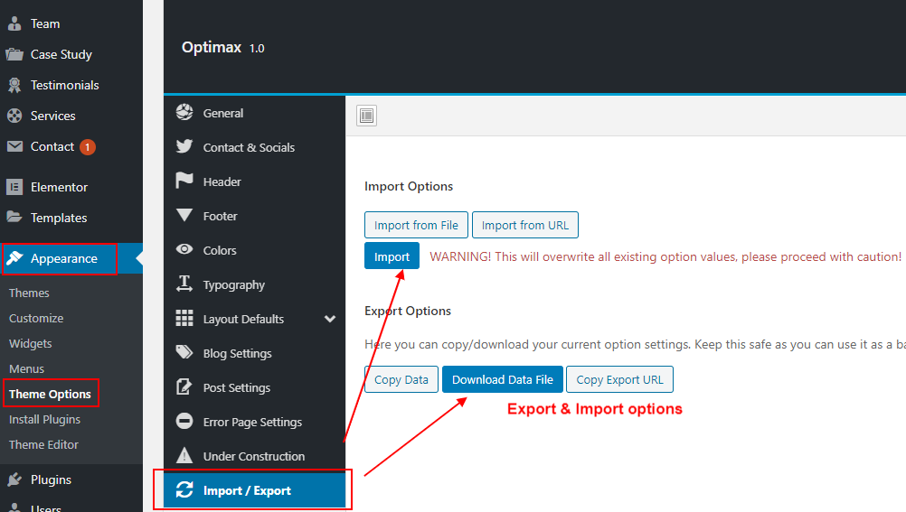Click Download Data File button
The image size is (906, 512).
point(503,379)
